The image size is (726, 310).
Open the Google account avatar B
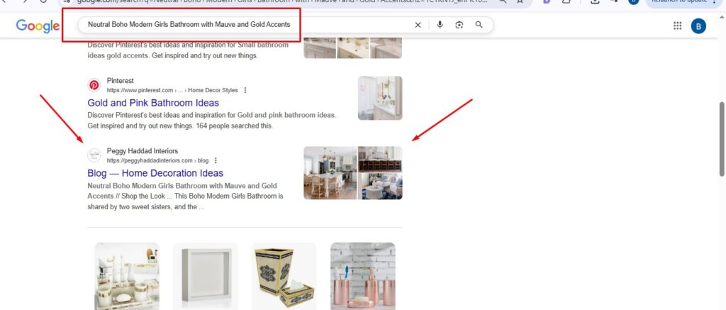(x=698, y=26)
